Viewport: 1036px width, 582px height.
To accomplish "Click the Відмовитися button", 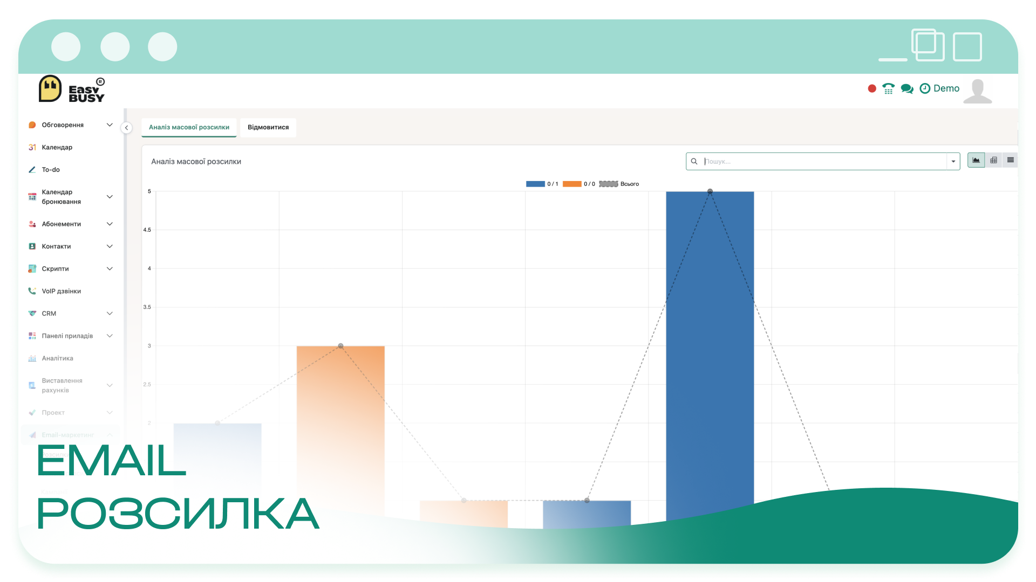I will click(x=268, y=128).
